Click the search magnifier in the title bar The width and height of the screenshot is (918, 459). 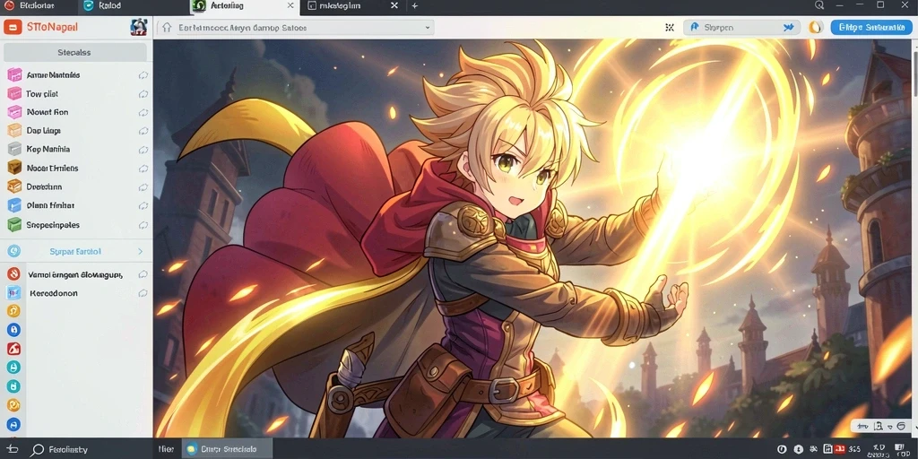819,5
